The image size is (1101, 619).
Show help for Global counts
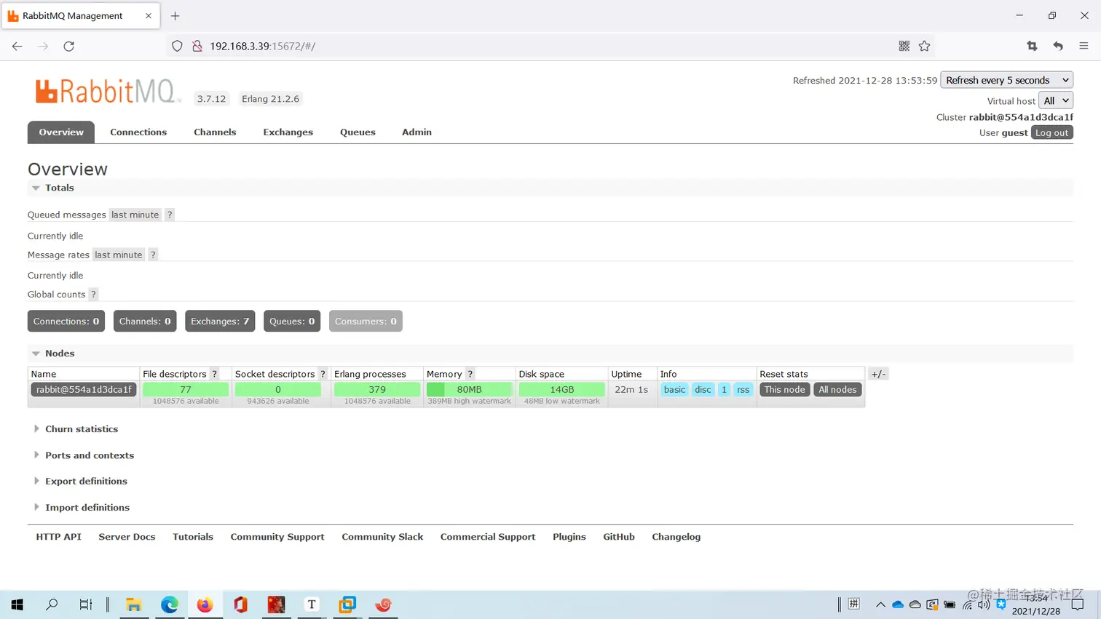tap(93, 295)
